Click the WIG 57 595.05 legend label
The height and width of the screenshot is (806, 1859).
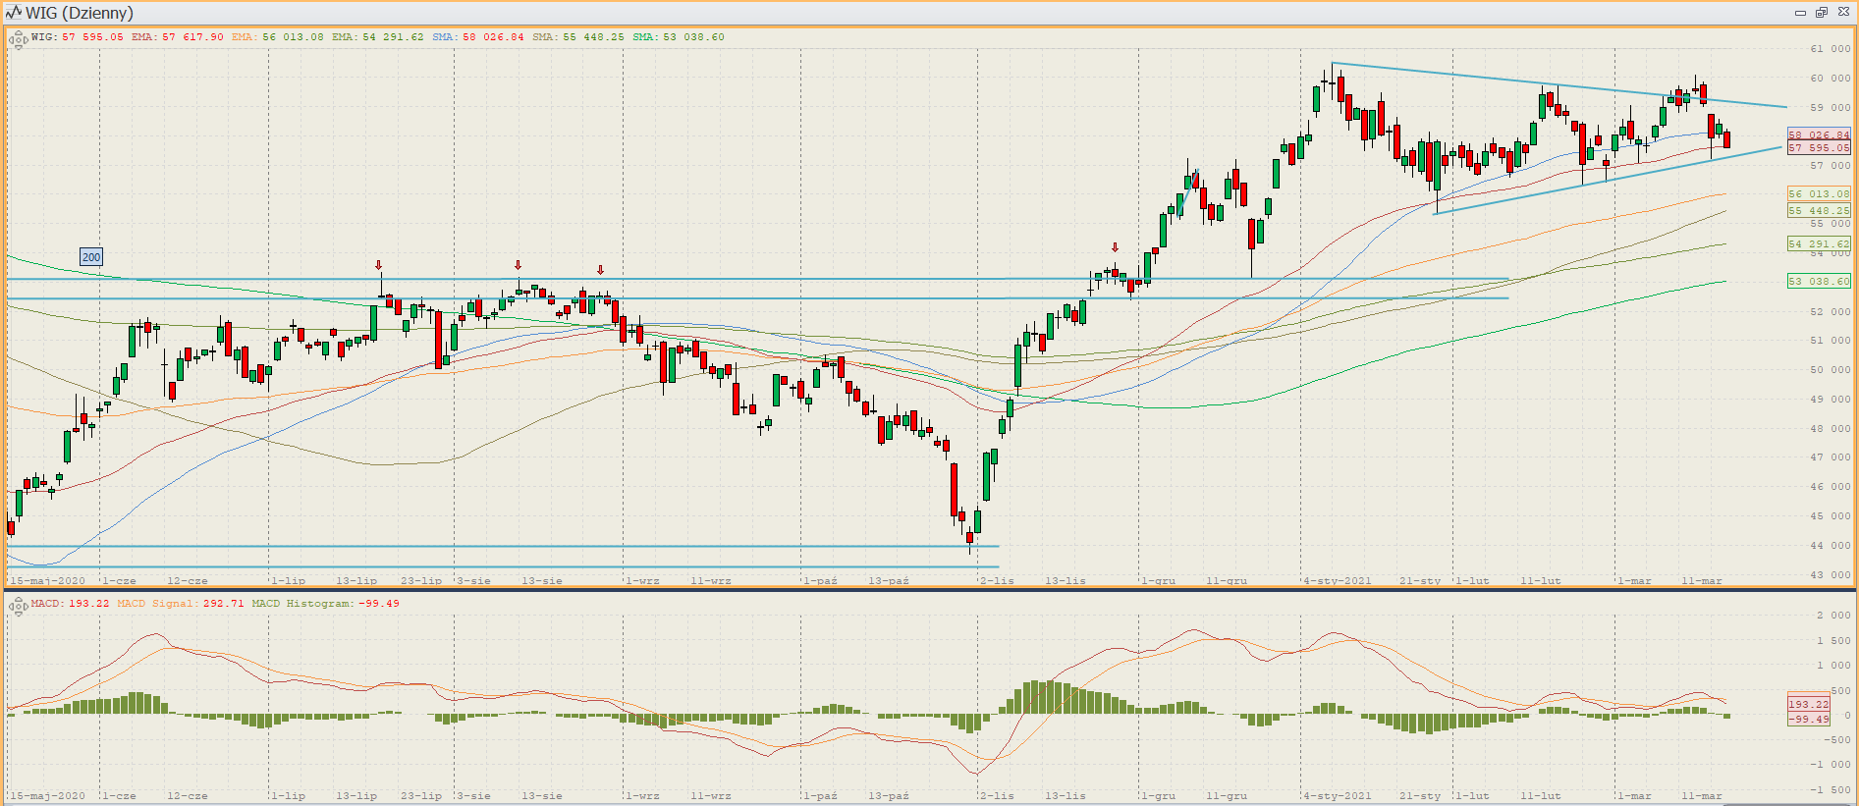(78, 37)
